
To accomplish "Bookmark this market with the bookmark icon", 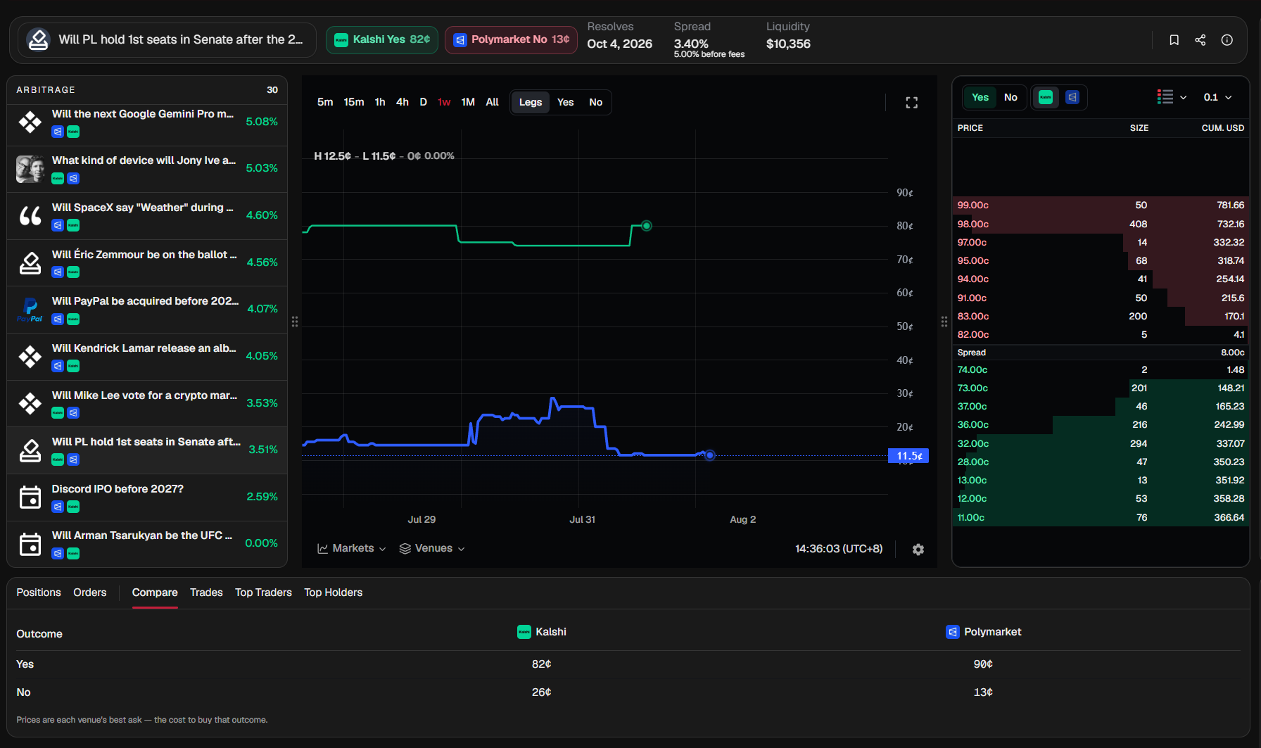I will click(x=1174, y=40).
